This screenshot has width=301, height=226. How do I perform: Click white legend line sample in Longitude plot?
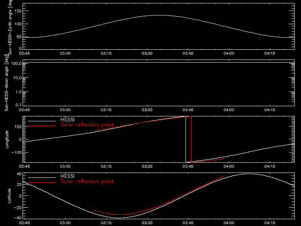[42, 121]
